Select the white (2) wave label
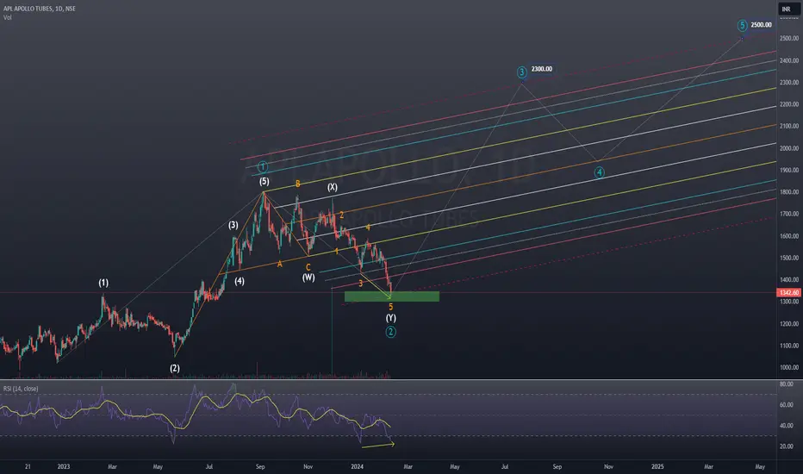This screenshot has height=474, width=803. click(x=175, y=368)
